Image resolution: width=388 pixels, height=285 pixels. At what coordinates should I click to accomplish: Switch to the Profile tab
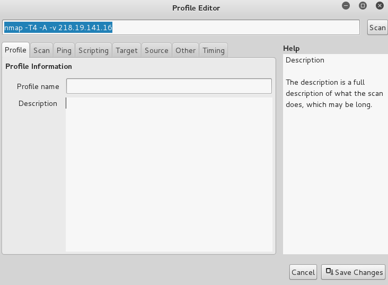pyautogui.click(x=15, y=50)
